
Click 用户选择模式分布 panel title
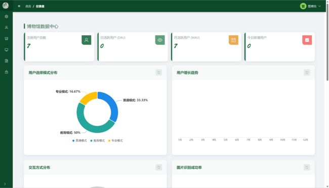tap(43, 73)
